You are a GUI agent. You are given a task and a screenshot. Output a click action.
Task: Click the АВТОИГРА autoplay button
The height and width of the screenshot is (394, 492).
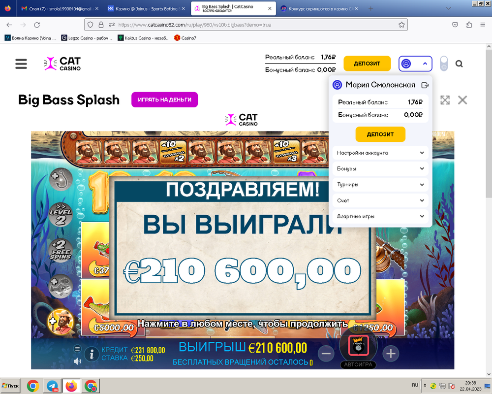(x=358, y=365)
